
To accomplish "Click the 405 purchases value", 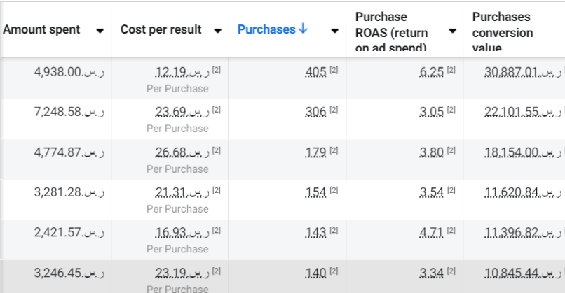I will pyautogui.click(x=316, y=71).
